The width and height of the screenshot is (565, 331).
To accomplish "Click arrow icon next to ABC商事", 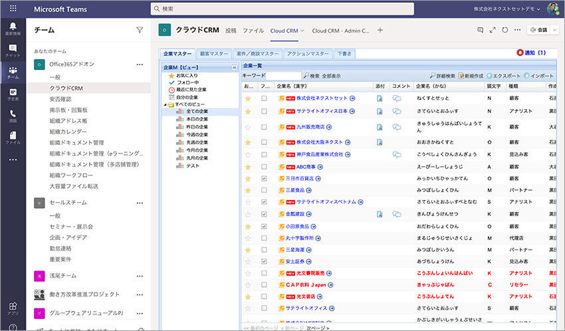I will pos(320,167).
